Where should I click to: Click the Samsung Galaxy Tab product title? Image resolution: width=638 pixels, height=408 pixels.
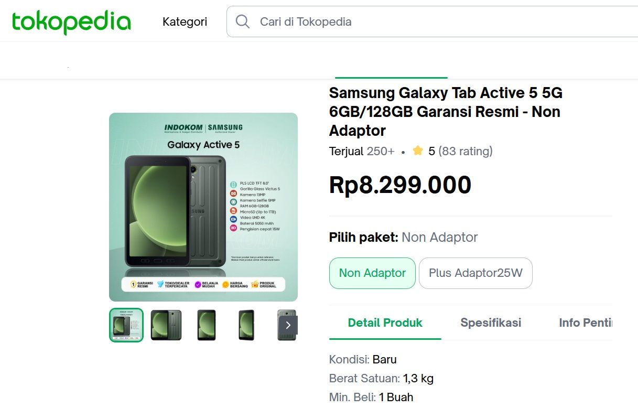[x=446, y=112]
